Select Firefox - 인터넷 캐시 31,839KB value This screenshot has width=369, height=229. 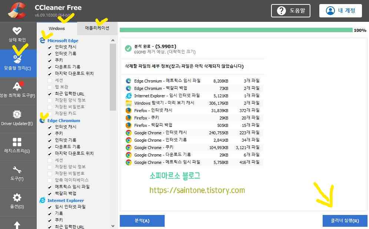pyautogui.click(x=220, y=111)
